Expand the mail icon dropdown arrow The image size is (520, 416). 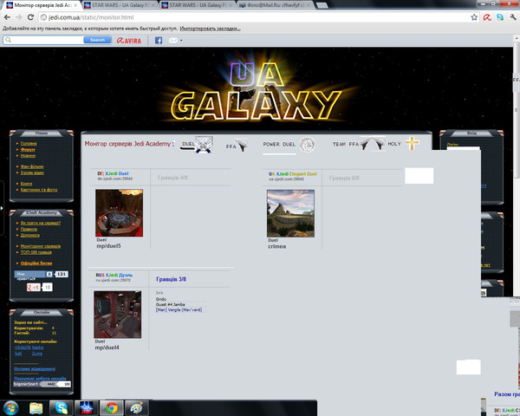coord(181,41)
